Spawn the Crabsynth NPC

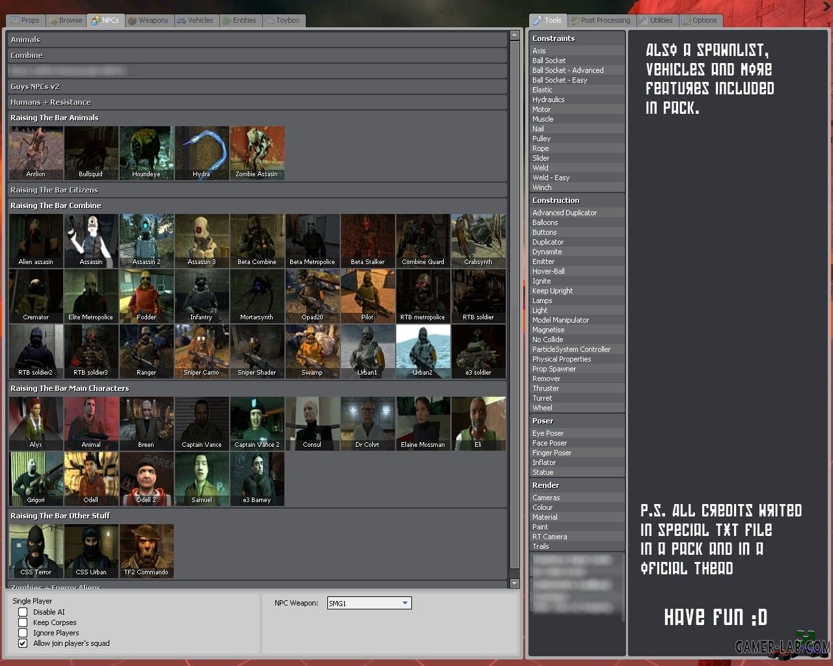click(x=478, y=241)
